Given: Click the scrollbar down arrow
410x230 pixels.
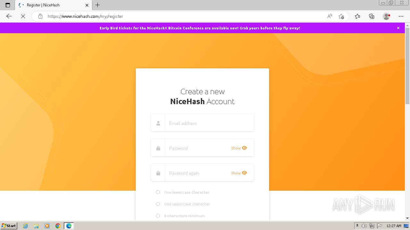Looking at the screenshot, I should [x=407, y=218].
